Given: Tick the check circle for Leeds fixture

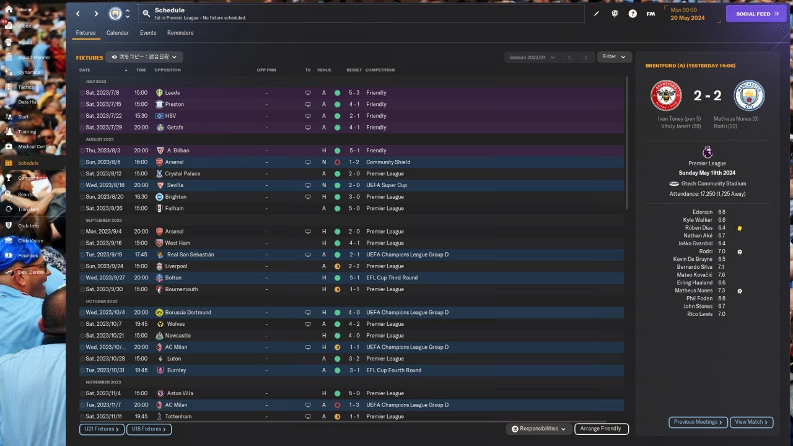Looking at the screenshot, I should 82,93.
